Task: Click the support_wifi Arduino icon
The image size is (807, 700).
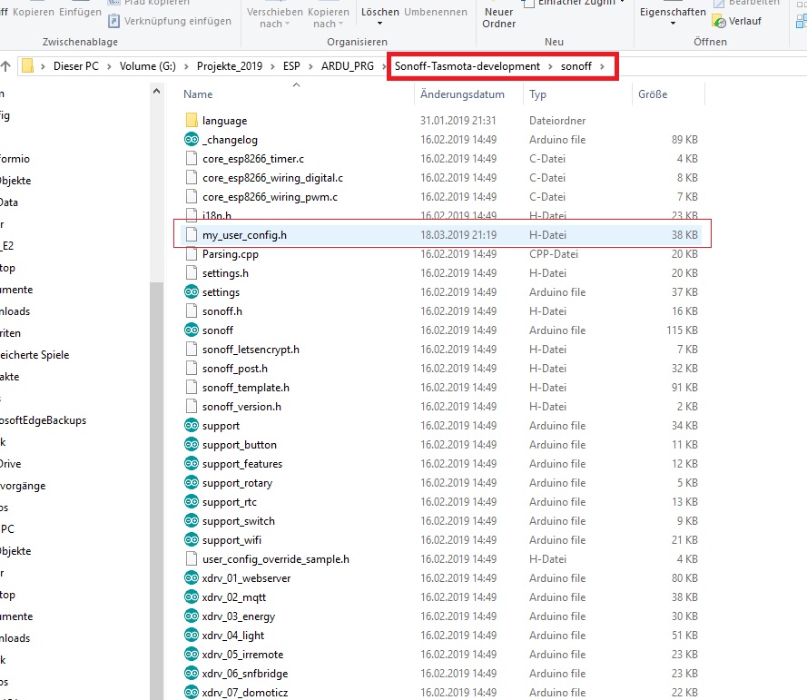Action: tap(192, 539)
